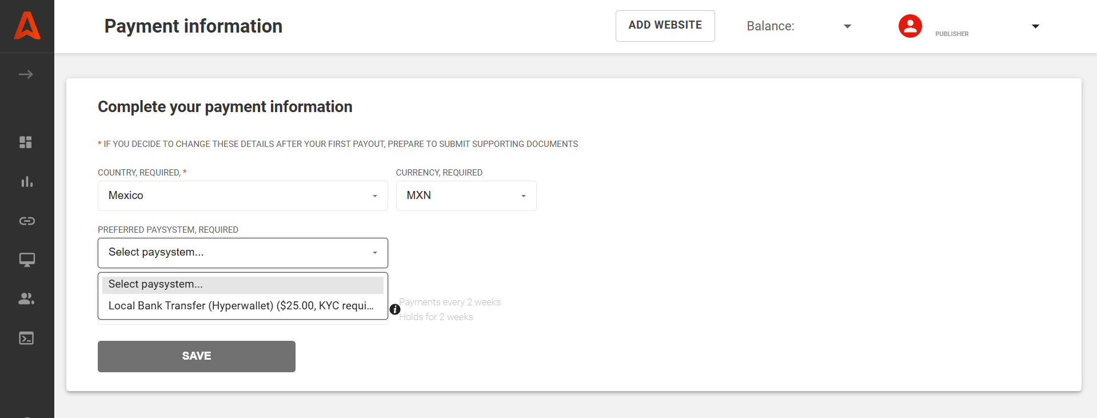Click the red user avatar icon
The width and height of the screenshot is (1097, 418).
(x=909, y=26)
